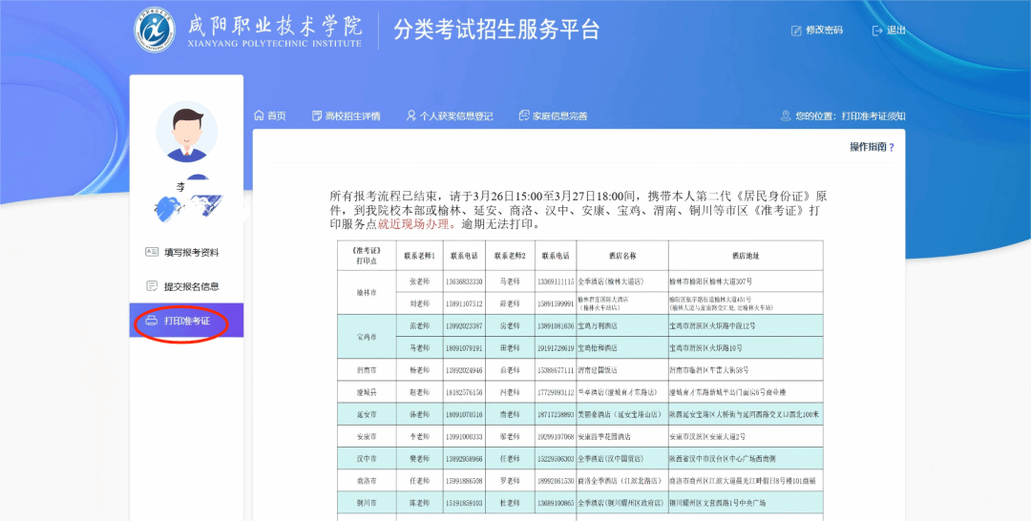This screenshot has width=1031, height=521.
Task: Click the 您的位置 location icon
Action: 786,115
